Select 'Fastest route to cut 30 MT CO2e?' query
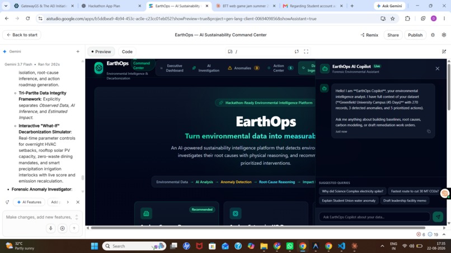This screenshot has width=451, height=253. pyautogui.click(x=415, y=191)
